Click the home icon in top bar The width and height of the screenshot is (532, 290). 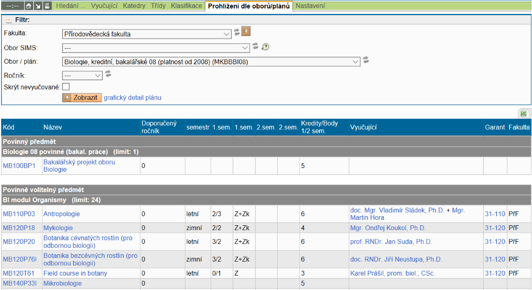click(29, 6)
